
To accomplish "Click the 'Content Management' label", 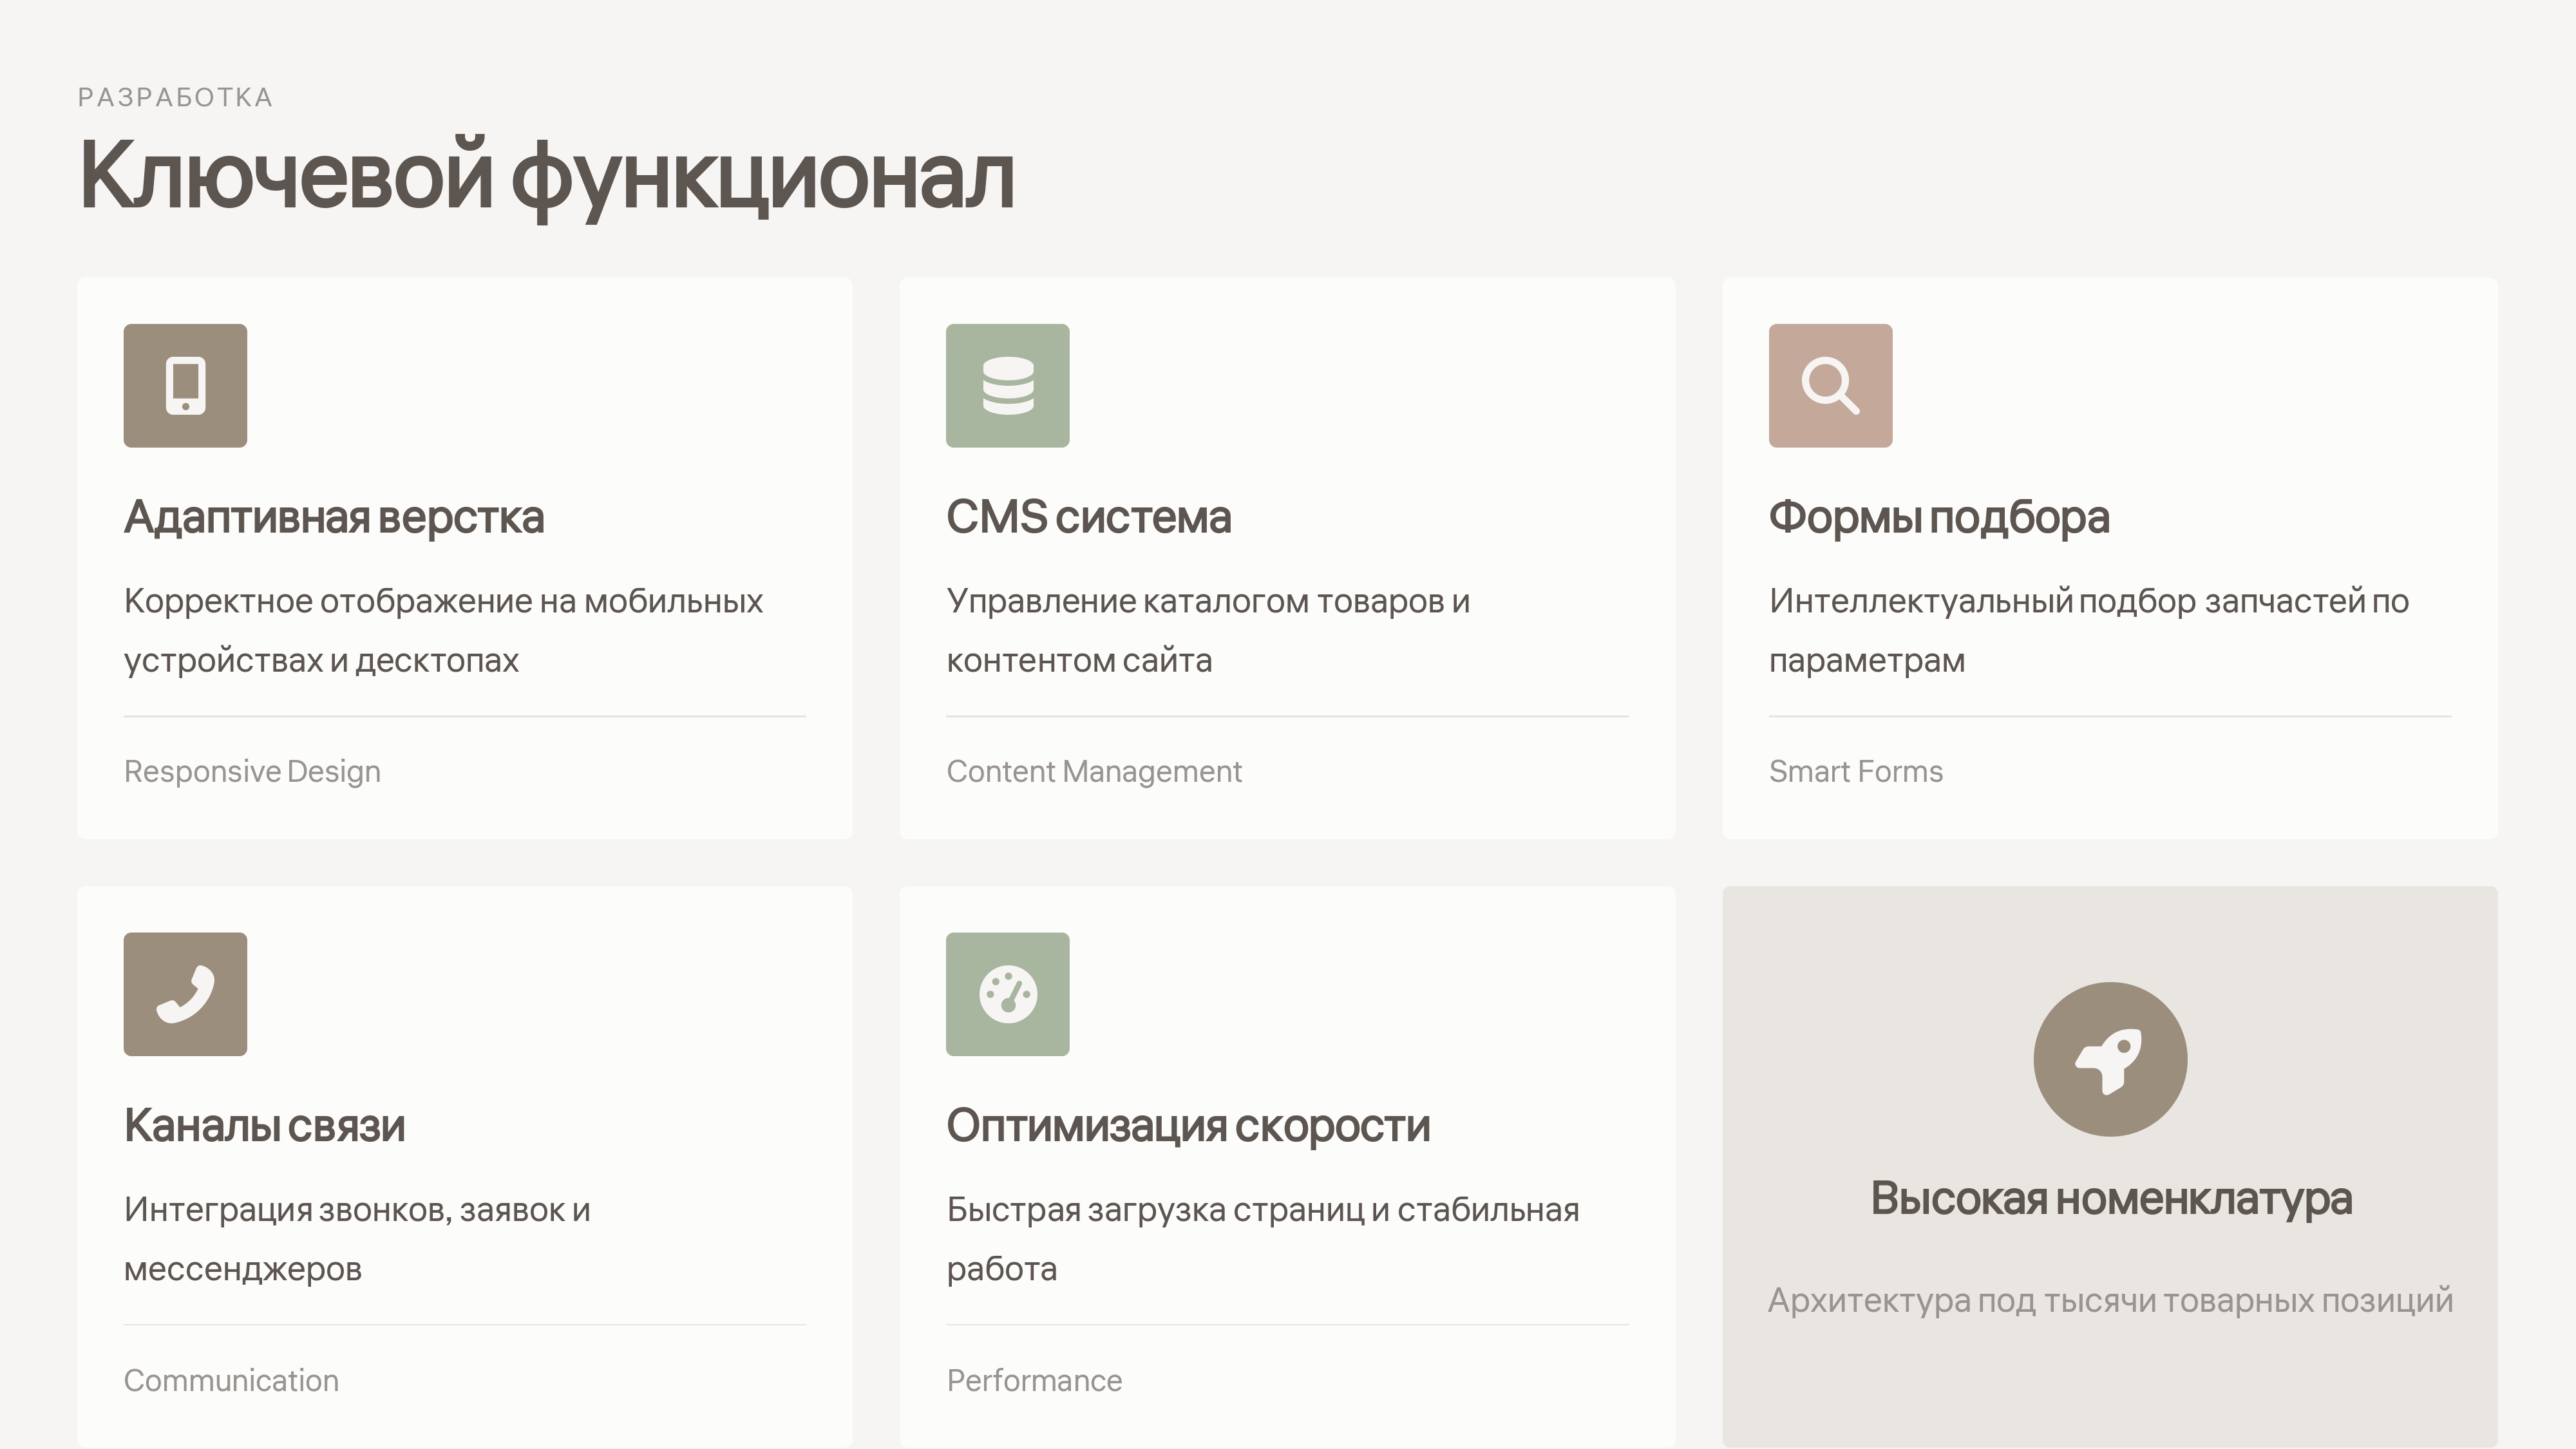I will pos(1094,771).
